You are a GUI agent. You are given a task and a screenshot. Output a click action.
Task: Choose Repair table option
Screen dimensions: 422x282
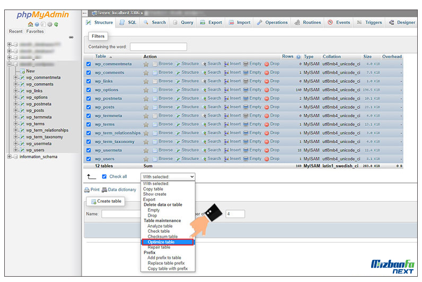[x=159, y=248]
